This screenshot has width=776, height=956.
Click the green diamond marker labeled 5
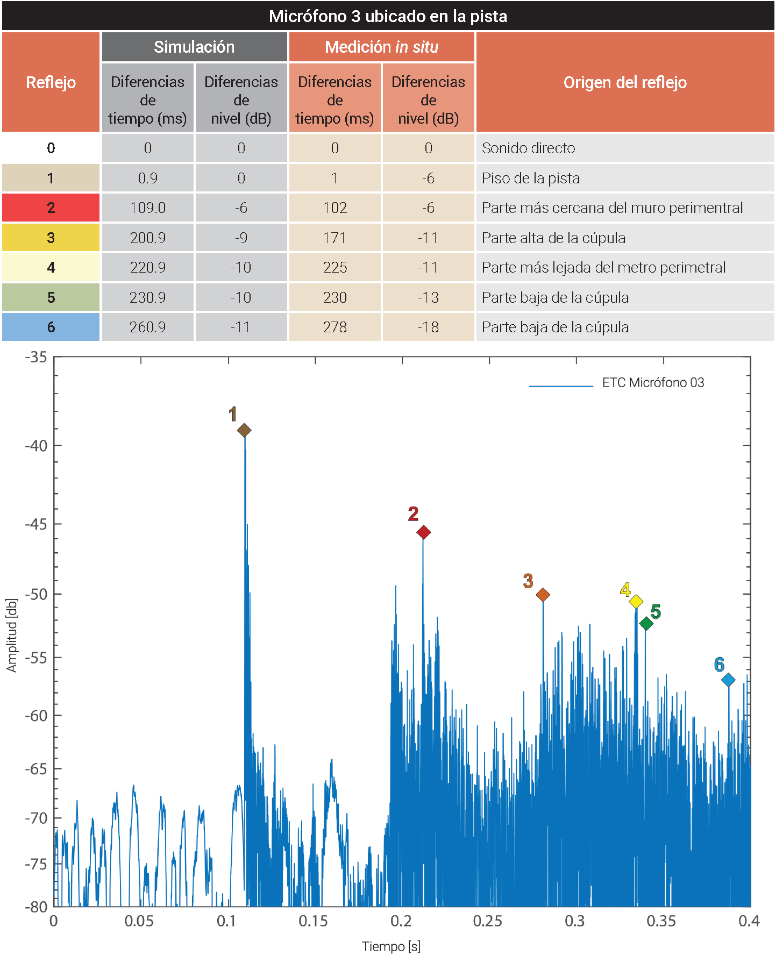[x=646, y=623]
